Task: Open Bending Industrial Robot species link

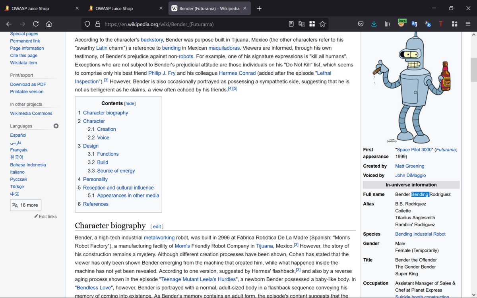Action: pyautogui.click(x=420, y=234)
